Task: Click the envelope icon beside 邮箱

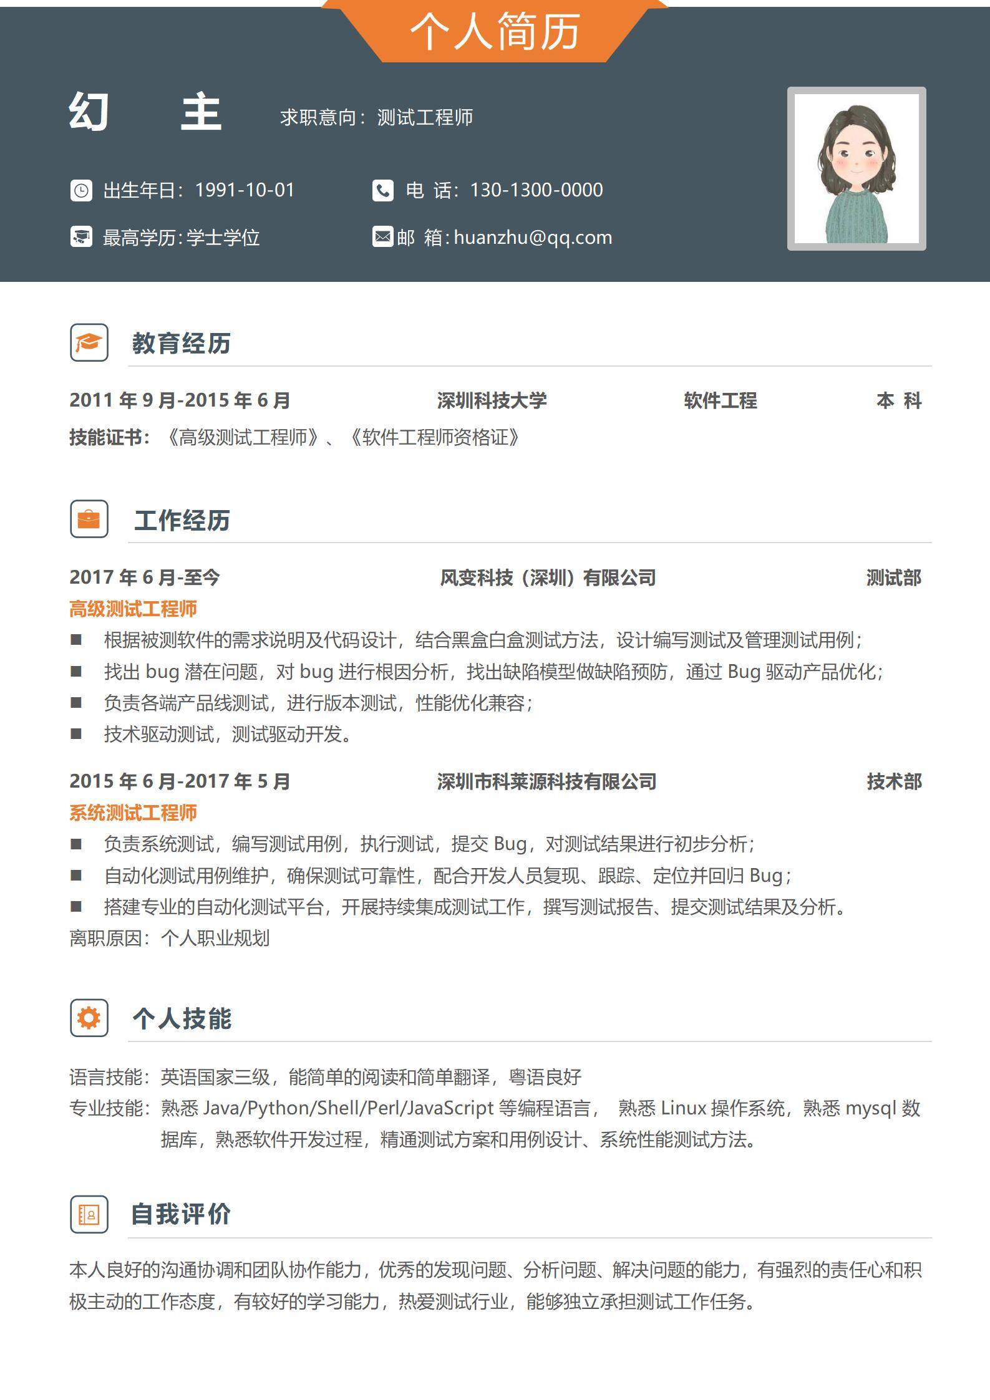Action: pyautogui.click(x=382, y=237)
